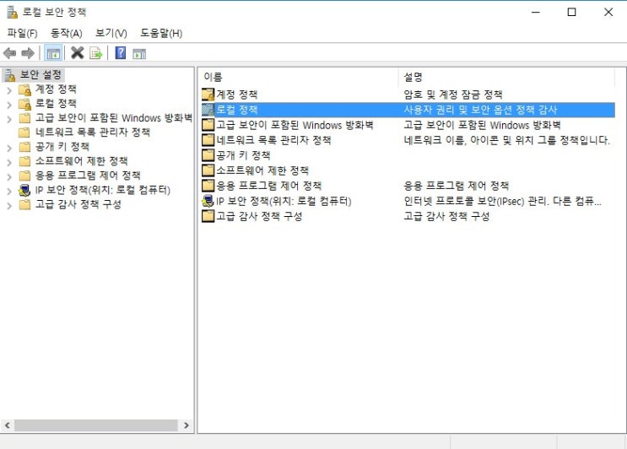Click the Forward arrow toolbar icon
The width and height of the screenshot is (627, 449).
pos(28,53)
